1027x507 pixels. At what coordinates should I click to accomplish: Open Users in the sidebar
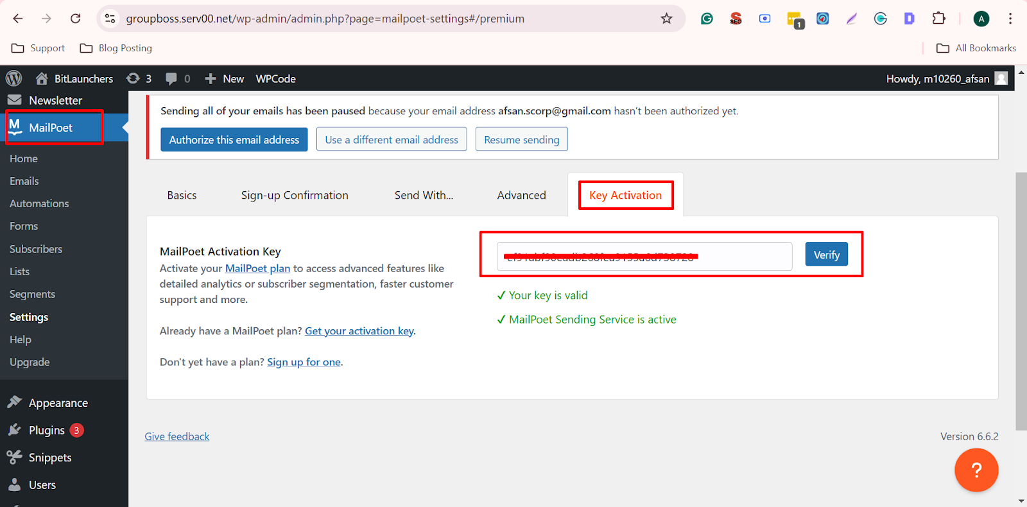(x=42, y=485)
